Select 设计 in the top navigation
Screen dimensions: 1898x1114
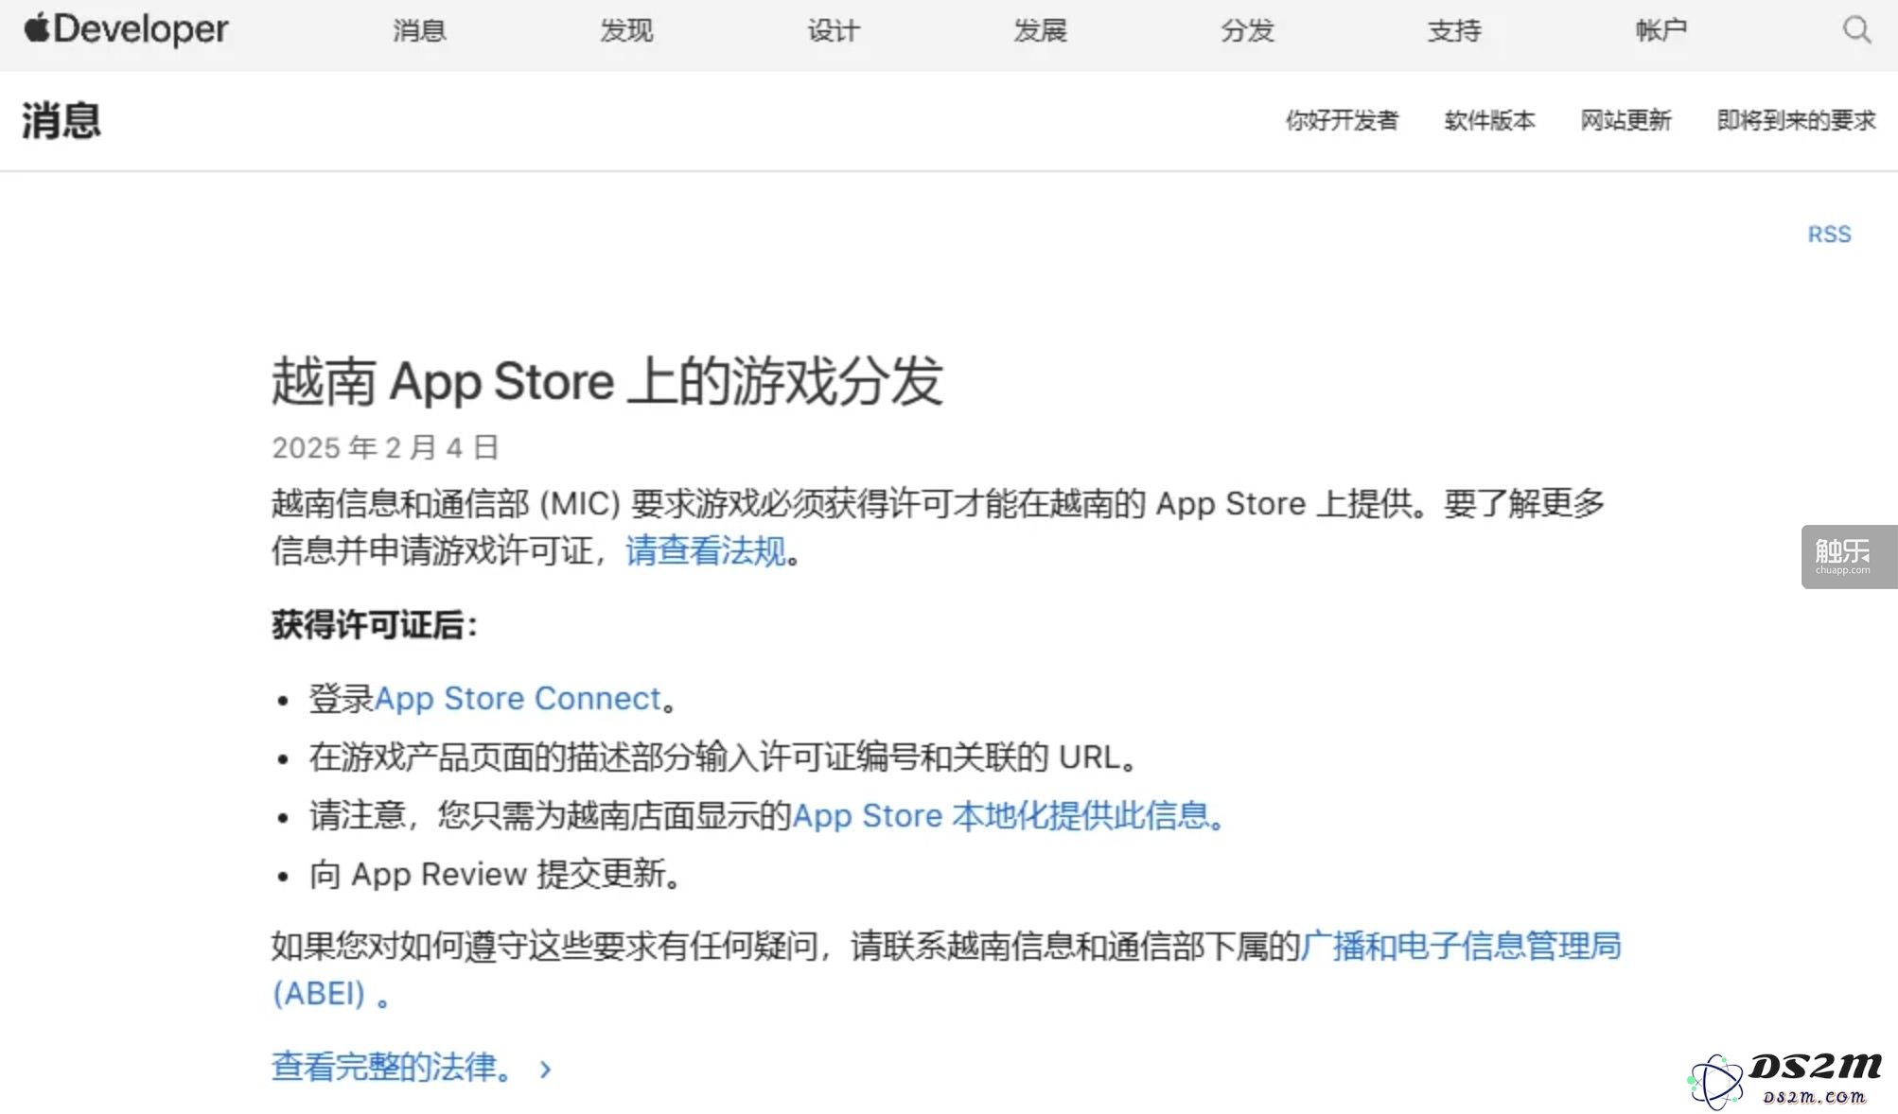(834, 30)
